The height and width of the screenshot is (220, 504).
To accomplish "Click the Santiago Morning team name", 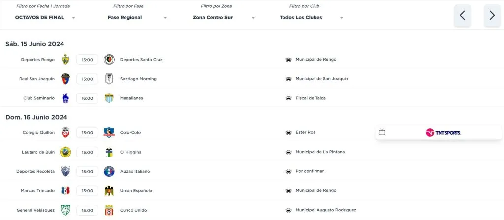I will click(138, 79).
